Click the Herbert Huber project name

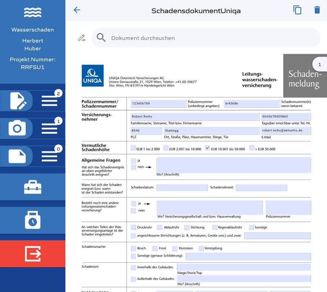coord(33,44)
